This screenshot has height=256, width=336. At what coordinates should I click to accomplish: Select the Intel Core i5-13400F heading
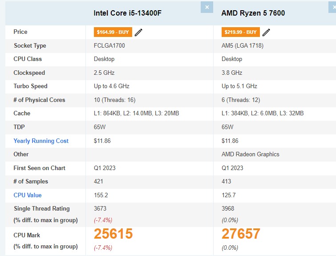[127, 13]
